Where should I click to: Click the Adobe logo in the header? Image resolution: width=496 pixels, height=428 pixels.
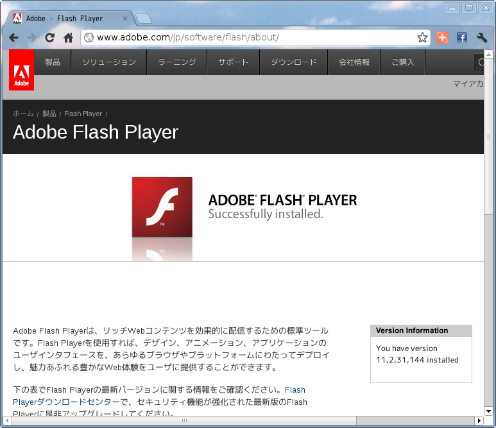(22, 70)
